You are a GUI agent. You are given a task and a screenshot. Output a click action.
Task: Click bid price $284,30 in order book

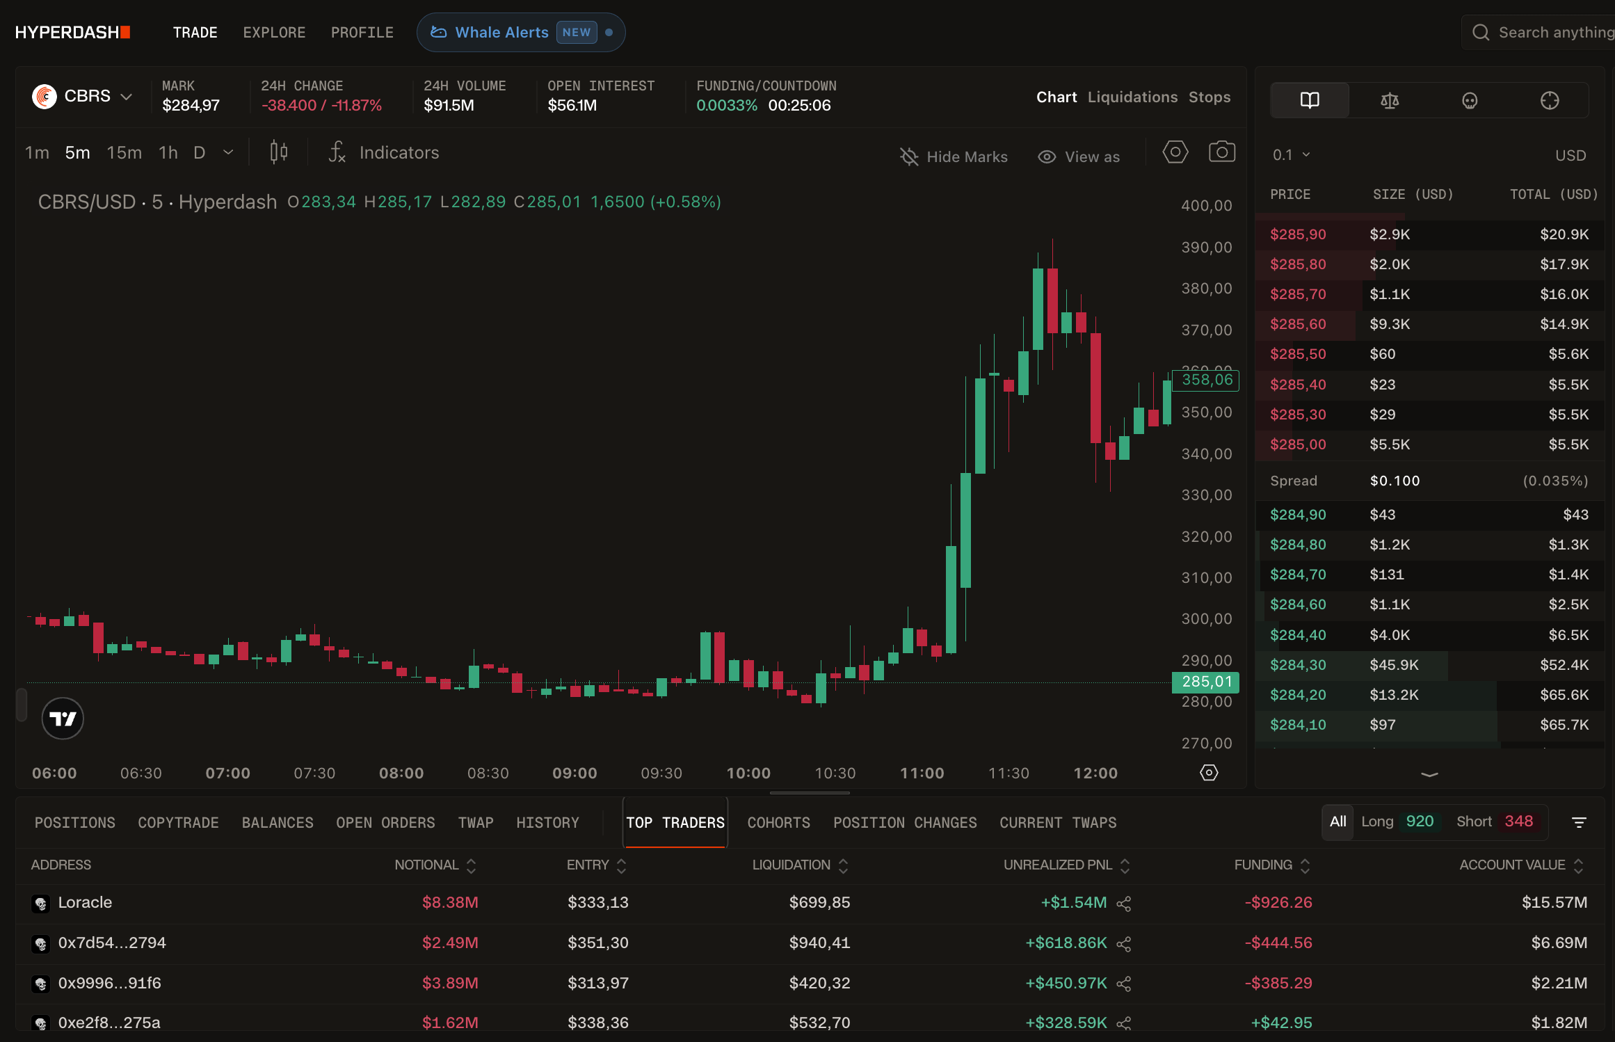(1297, 665)
